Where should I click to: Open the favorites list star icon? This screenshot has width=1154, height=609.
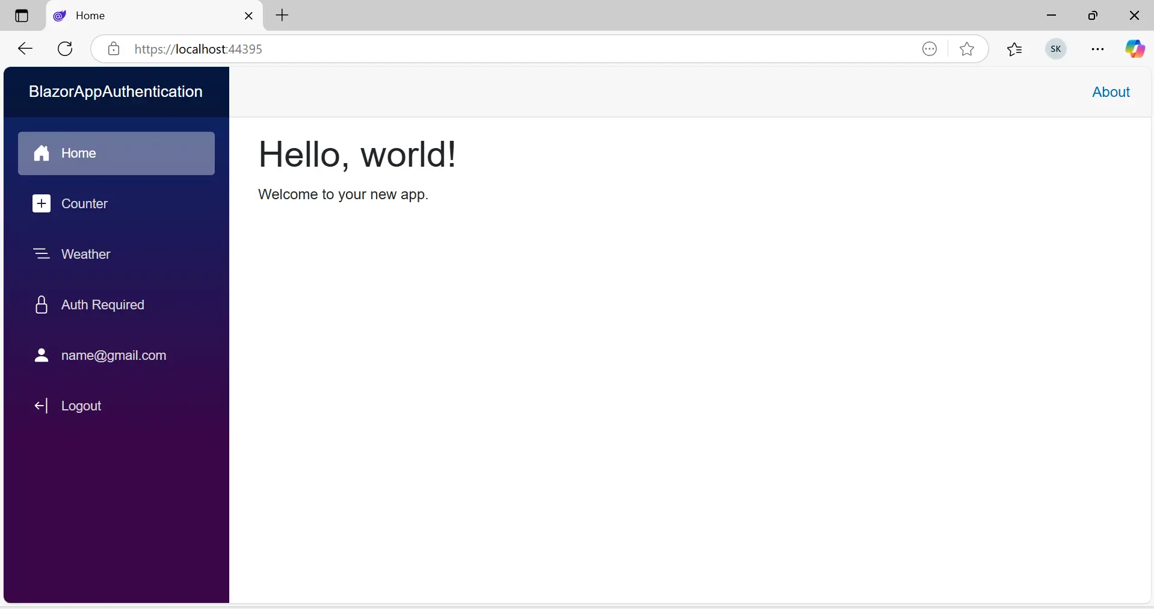tap(1015, 49)
